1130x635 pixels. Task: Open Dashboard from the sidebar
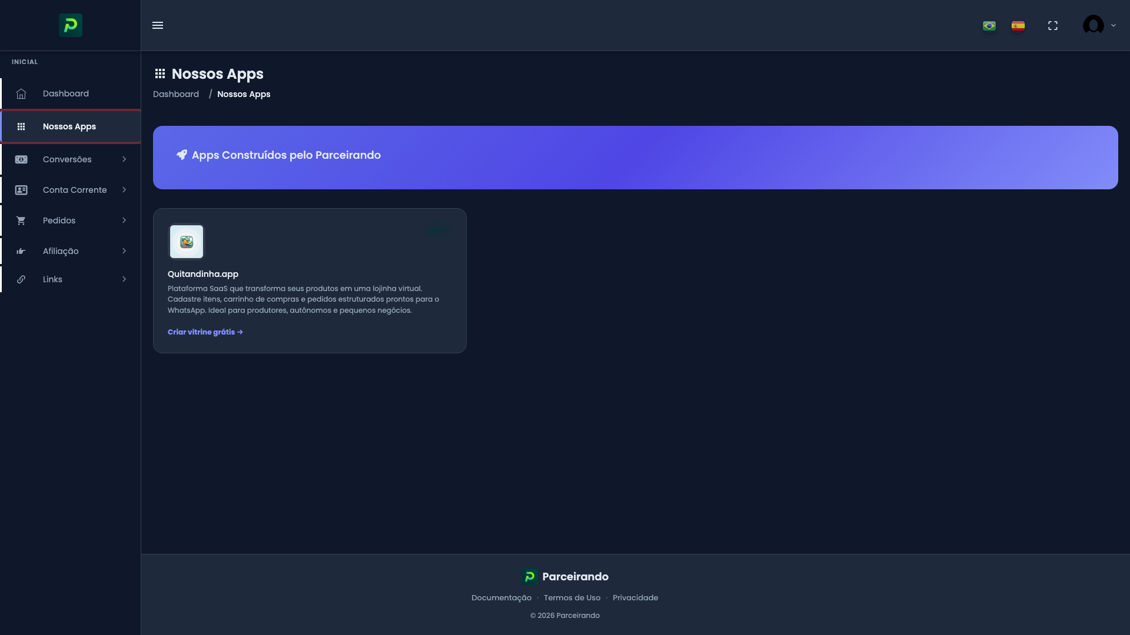tap(65, 93)
